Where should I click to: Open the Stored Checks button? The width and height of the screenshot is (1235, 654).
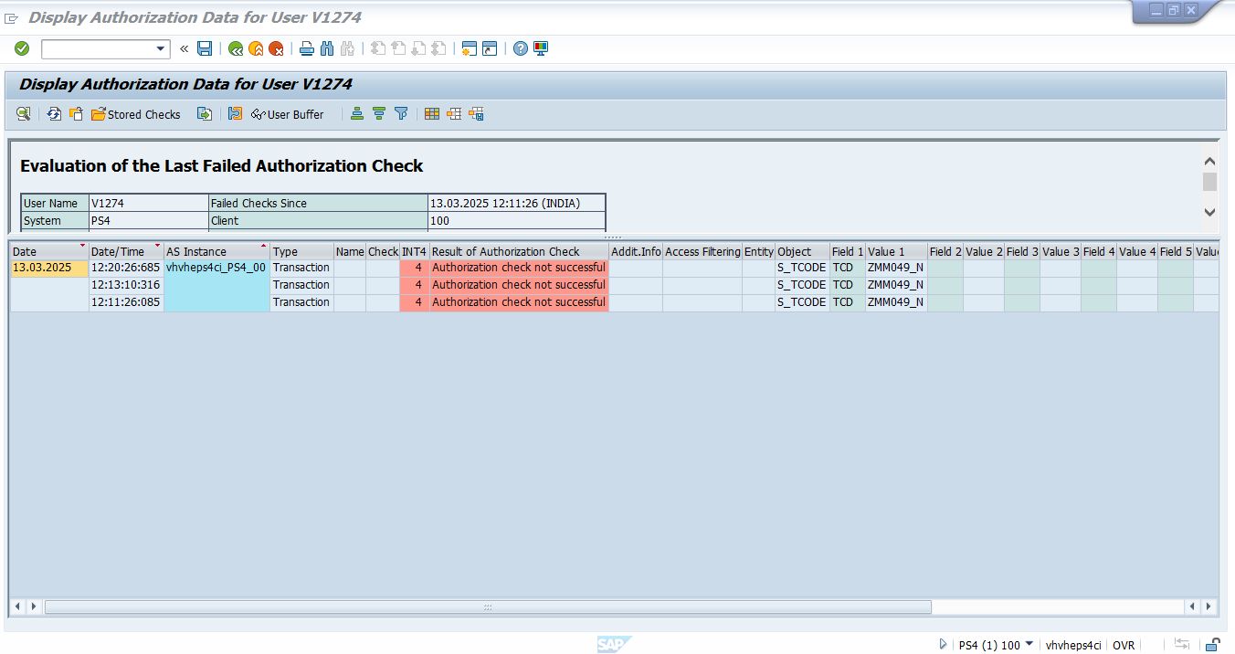coord(135,114)
